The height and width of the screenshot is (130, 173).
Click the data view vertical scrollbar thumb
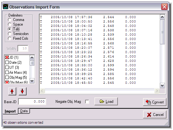pyautogui.click(x=162, y=32)
